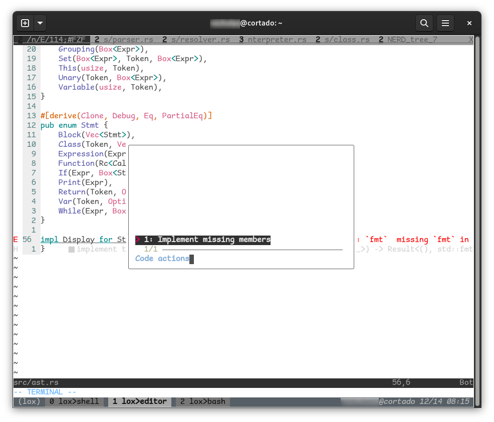The image size is (494, 422).
Task: Open the hamburger main menu
Action: tap(445, 23)
